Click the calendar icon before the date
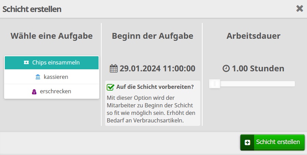This screenshot has width=307, height=155. tap(114, 69)
